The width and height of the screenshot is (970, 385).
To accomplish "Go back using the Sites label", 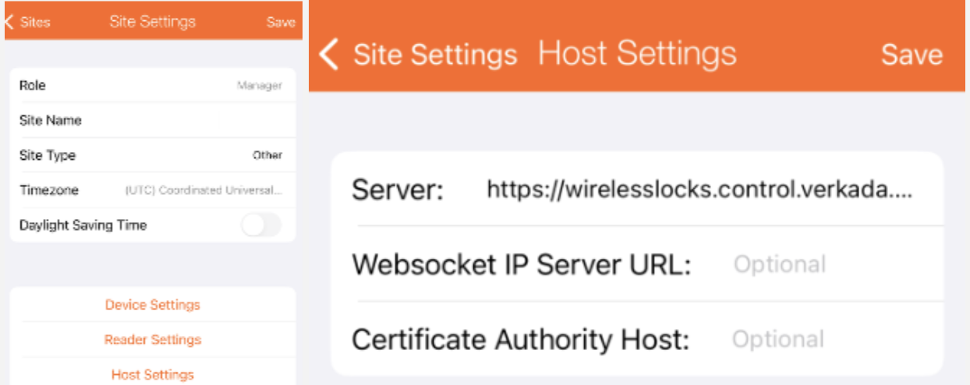I will (35, 22).
